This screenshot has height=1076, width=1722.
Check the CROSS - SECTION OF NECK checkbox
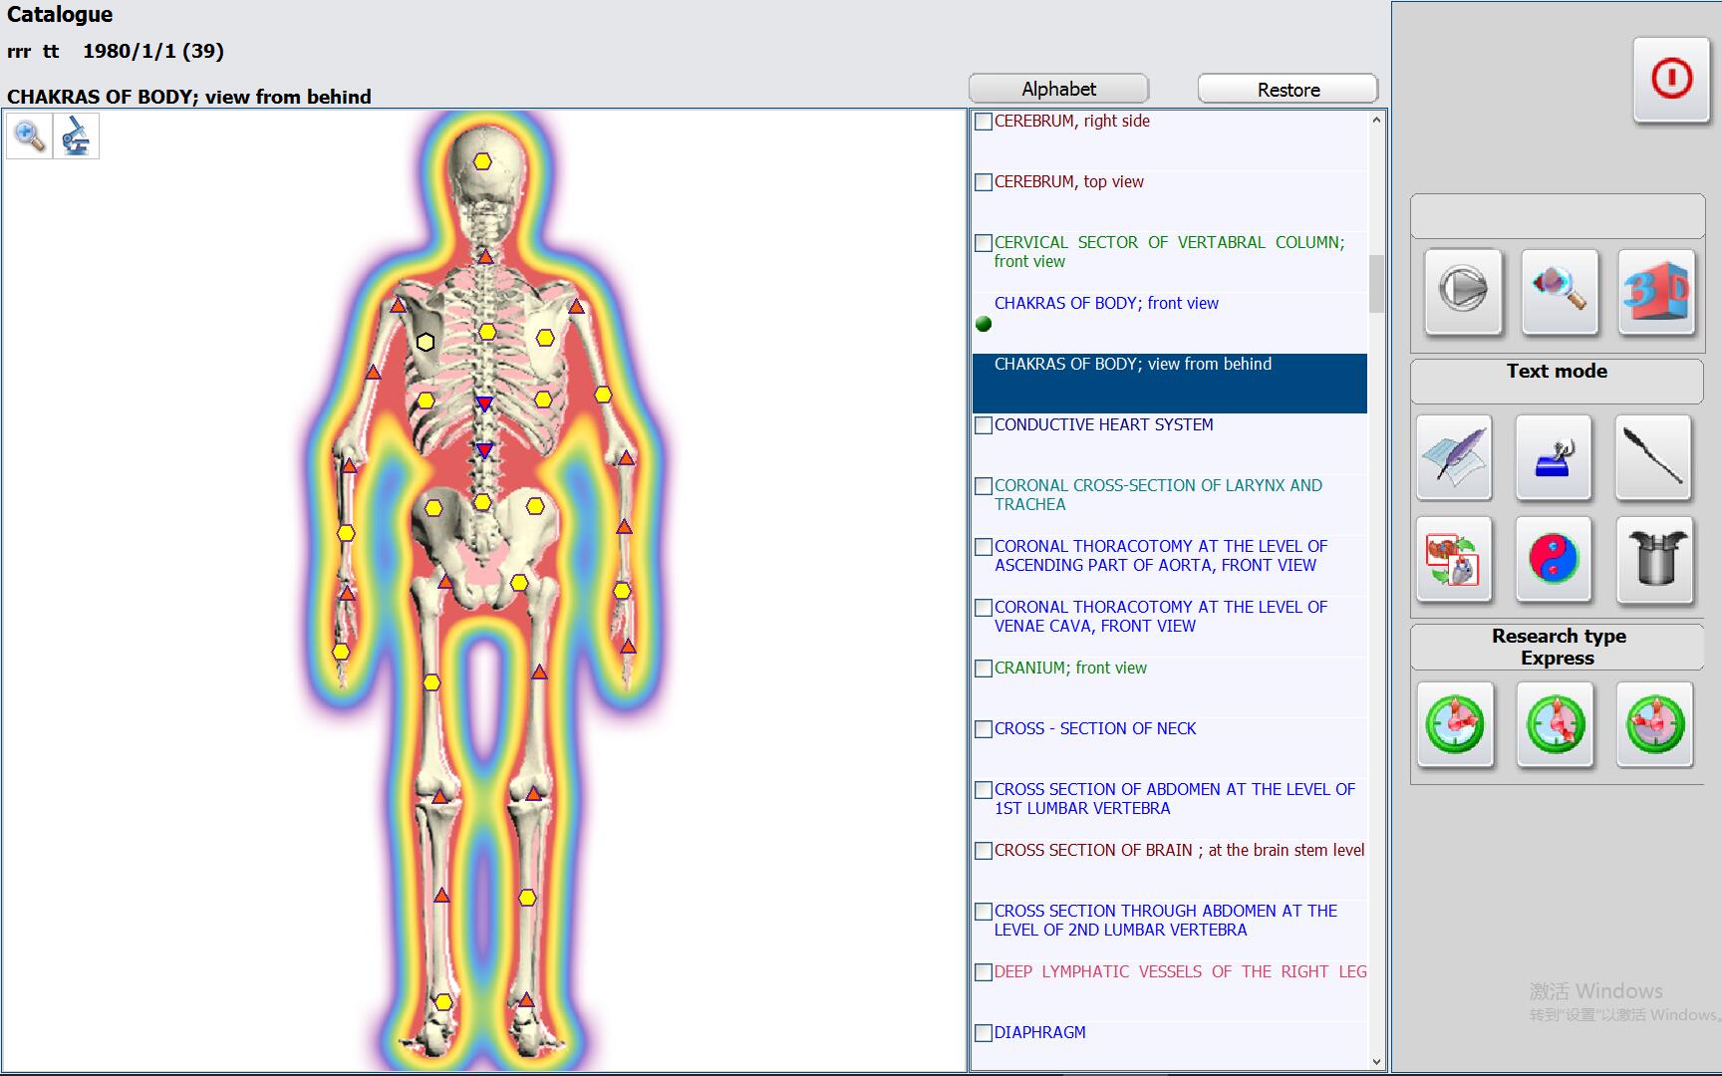point(984,729)
